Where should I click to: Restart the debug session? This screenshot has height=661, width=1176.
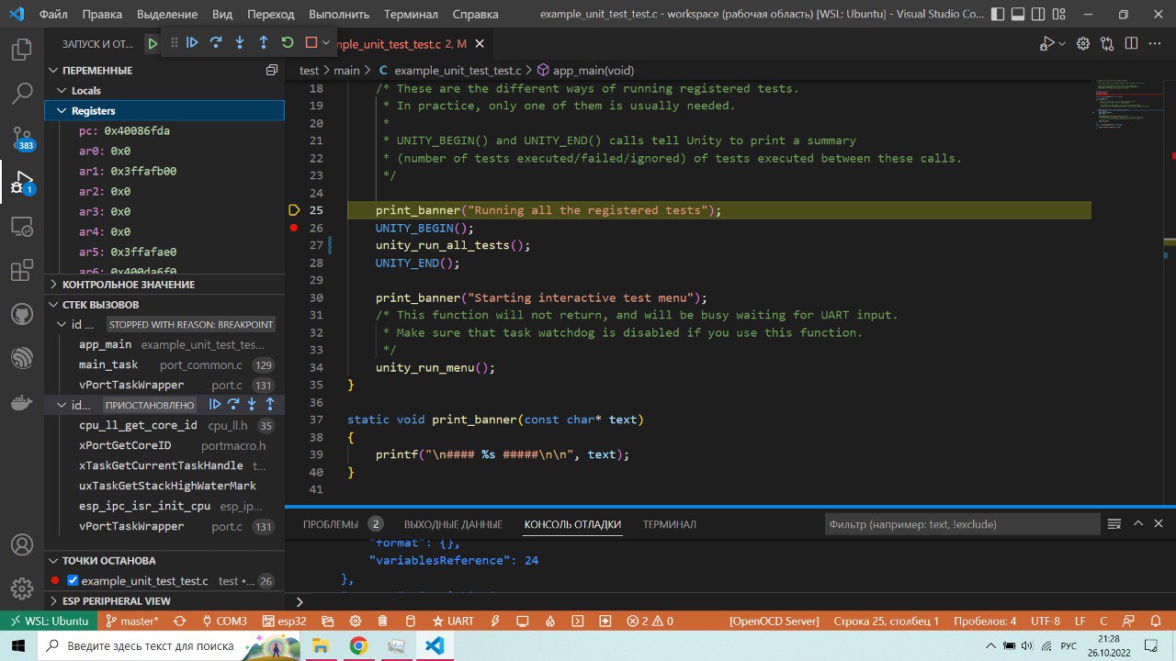(288, 43)
